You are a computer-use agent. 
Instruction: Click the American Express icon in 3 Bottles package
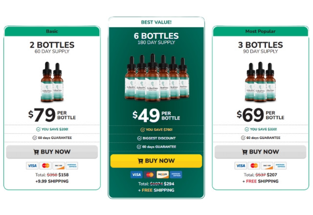[280, 166]
